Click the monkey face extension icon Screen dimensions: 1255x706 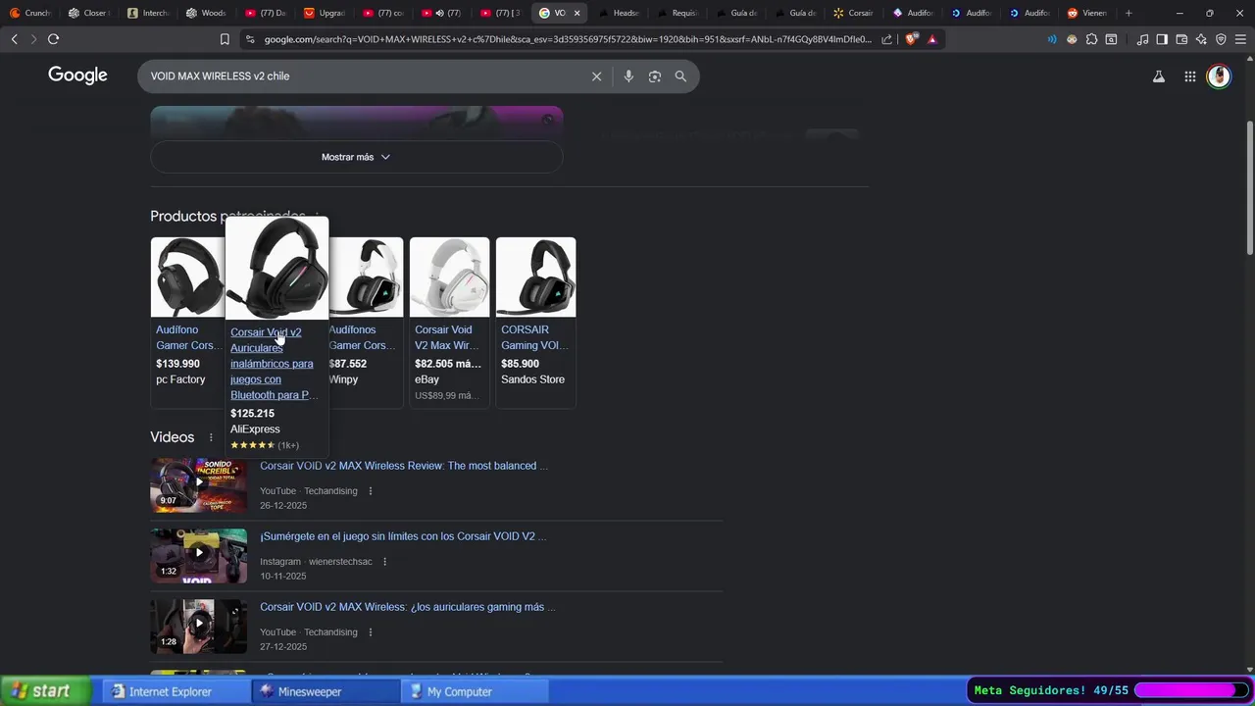tap(1072, 39)
